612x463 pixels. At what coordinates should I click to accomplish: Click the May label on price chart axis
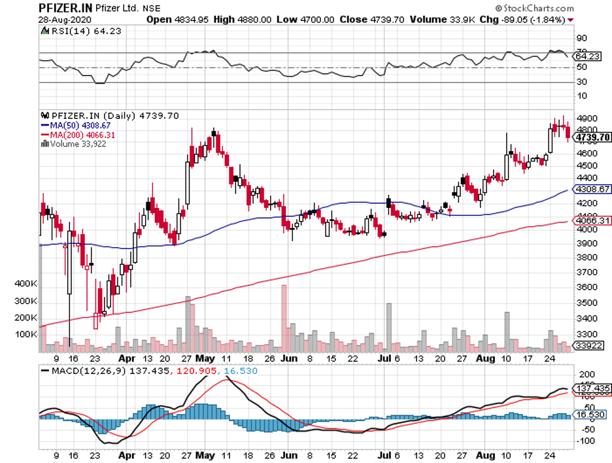coord(205,358)
